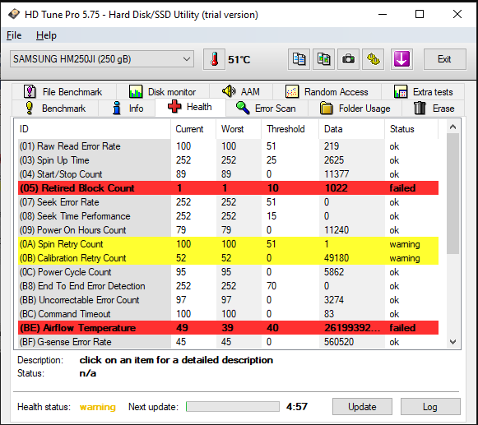Click data value 49180 for Calibration Retry
478x425 pixels.
coord(336,258)
